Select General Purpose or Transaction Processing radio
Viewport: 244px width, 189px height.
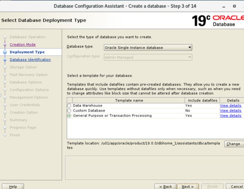coord(69,116)
